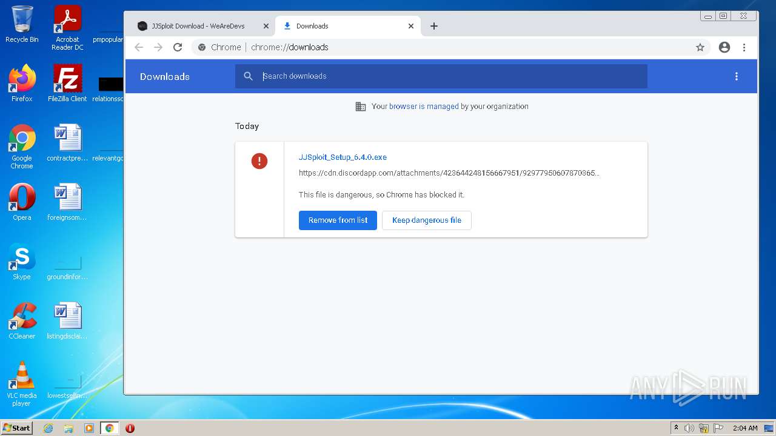776x436 pixels.
Task: Click the cdn.discordapp.com download source URL
Action: pyautogui.click(x=449, y=173)
